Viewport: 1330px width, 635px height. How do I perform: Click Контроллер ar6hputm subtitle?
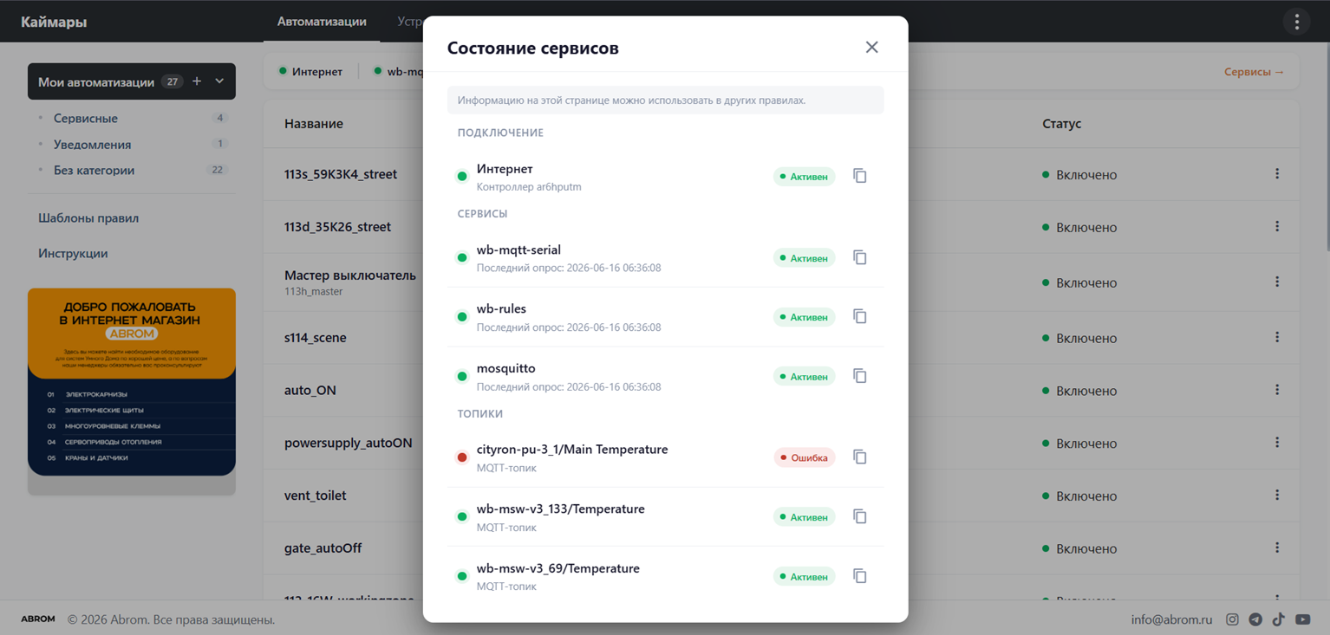click(529, 187)
